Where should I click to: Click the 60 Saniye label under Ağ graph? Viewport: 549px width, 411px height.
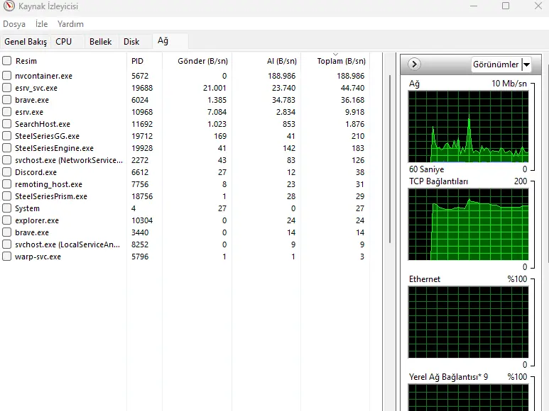pyautogui.click(x=426, y=169)
